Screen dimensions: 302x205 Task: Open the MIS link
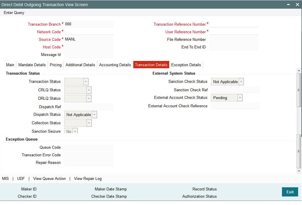5,178
